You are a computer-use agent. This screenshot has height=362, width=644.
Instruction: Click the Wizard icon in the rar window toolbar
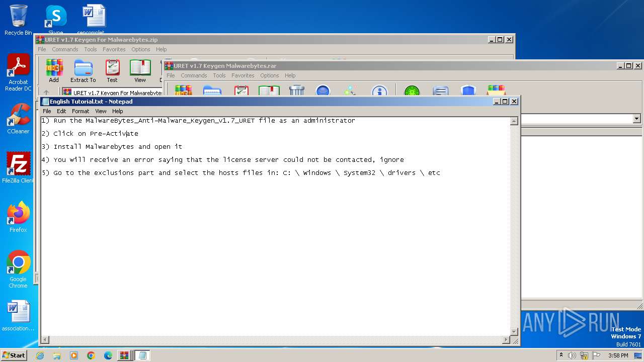point(350,90)
